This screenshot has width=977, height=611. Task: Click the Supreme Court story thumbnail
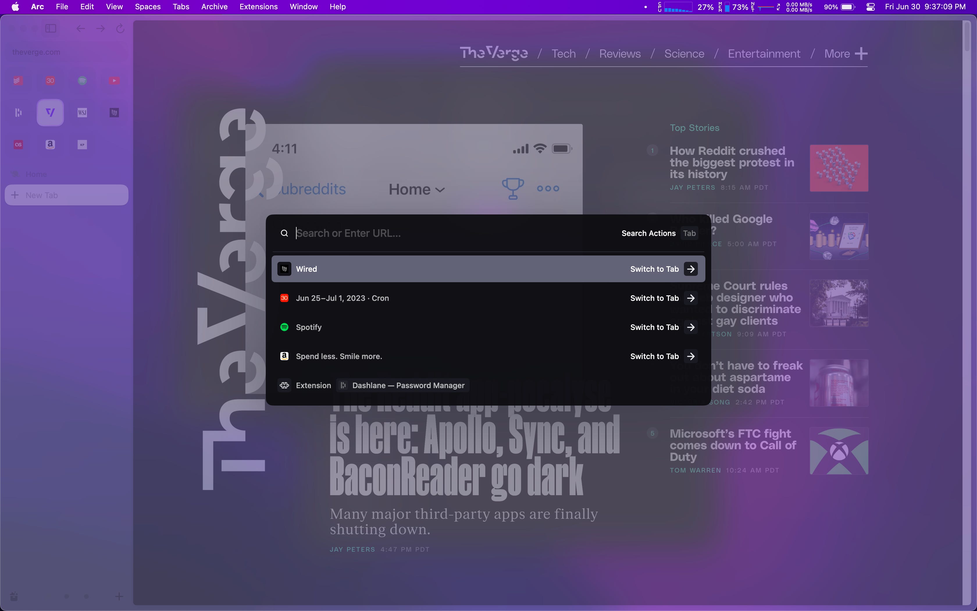coord(839,303)
